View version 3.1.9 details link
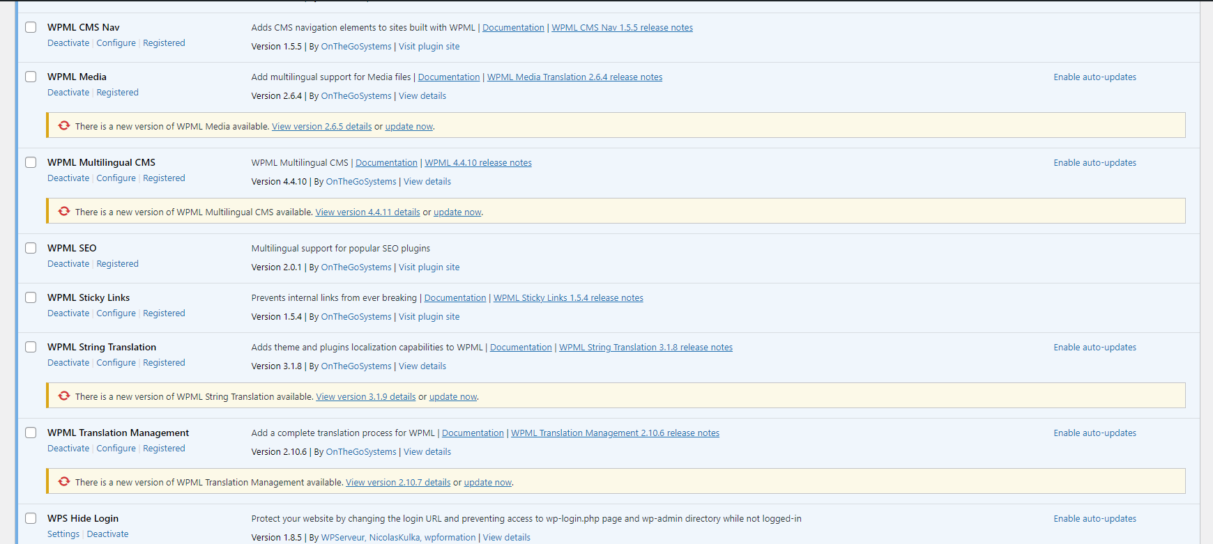Image resolution: width=1213 pixels, height=544 pixels. (365, 397)
